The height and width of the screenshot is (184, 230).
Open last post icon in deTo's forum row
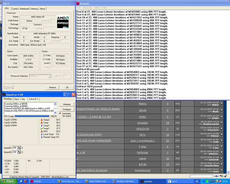coord(222,134)
